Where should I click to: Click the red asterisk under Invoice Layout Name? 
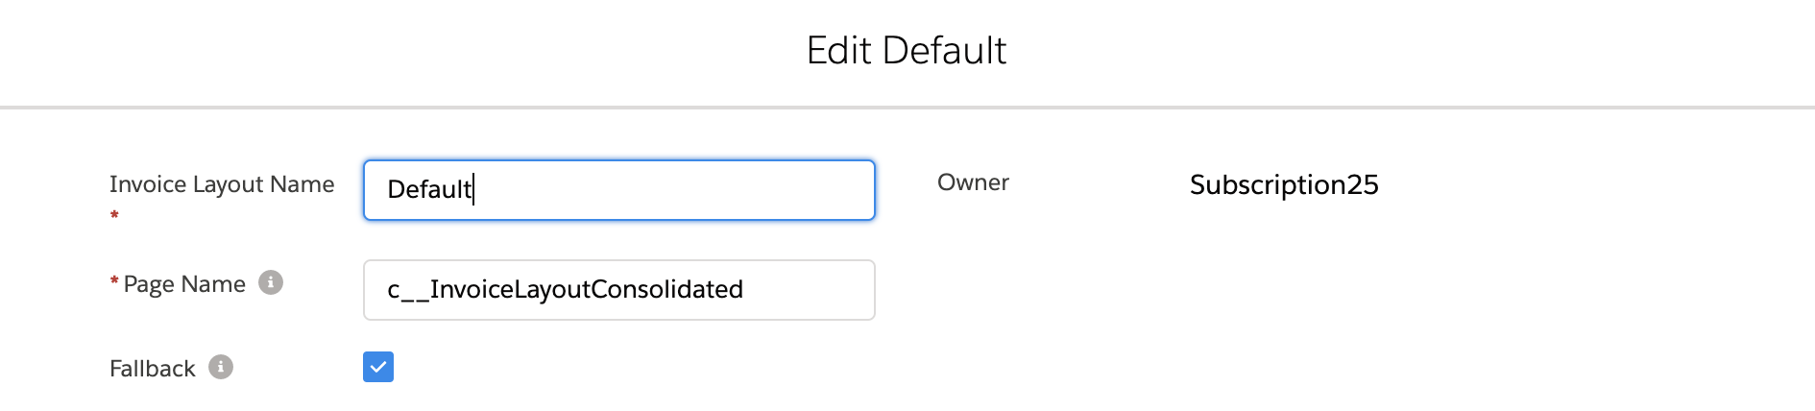click(x=114, y=215)
